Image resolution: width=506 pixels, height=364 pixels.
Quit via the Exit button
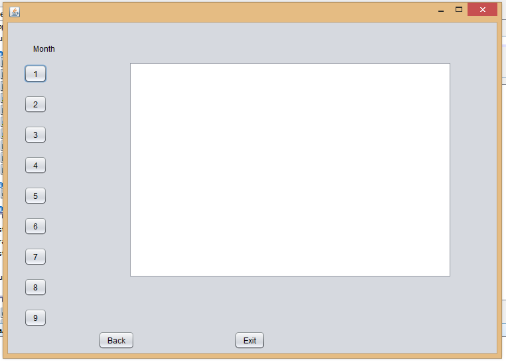(x=249, y=340)
